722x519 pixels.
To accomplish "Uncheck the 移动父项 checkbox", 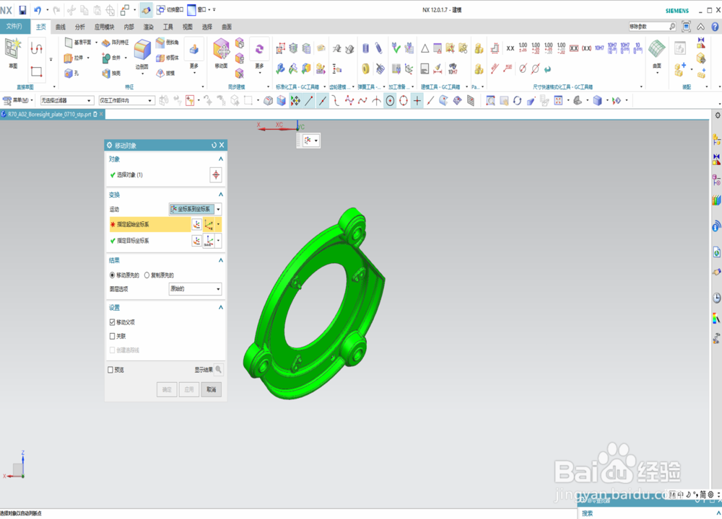I will [112, 321].
